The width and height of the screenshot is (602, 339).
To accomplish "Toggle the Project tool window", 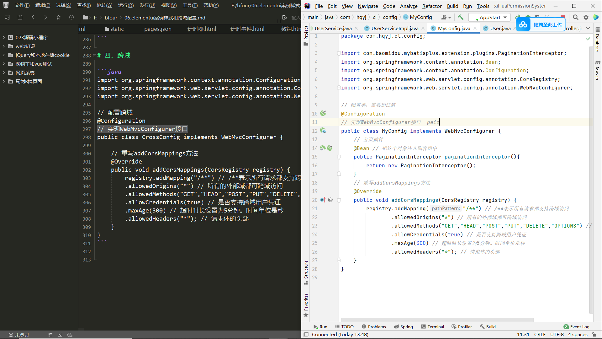I will [306, 33].
